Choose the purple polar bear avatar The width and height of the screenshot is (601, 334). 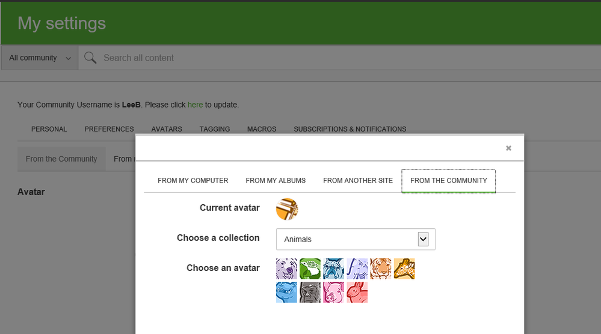(286, 269)
